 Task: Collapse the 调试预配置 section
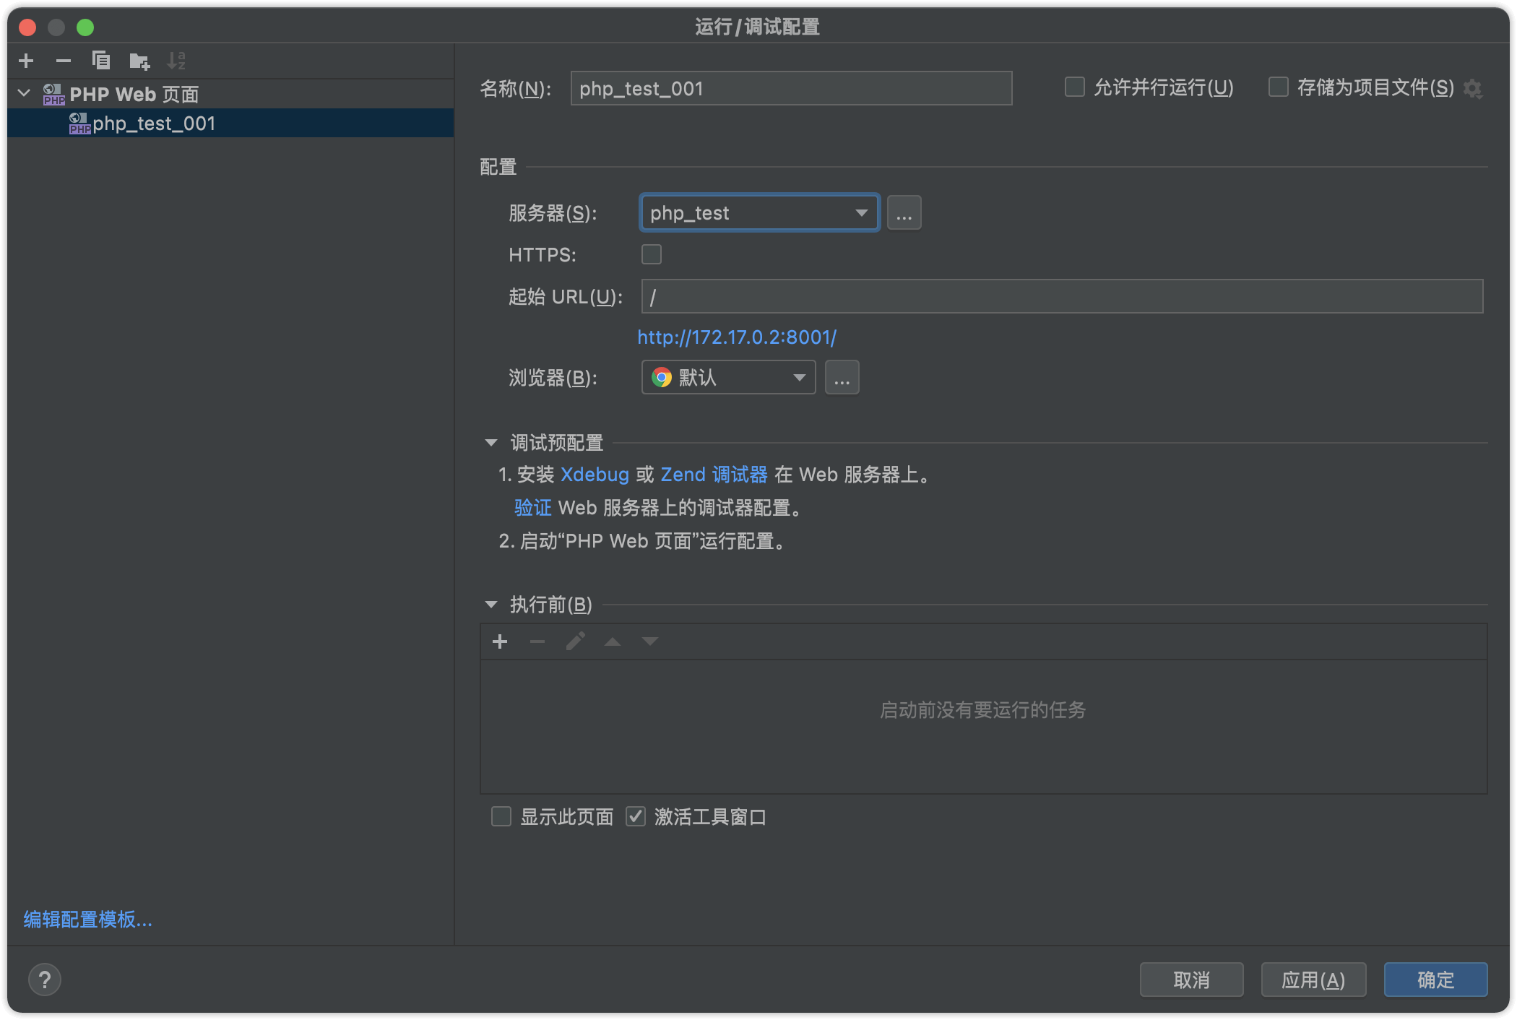coord(491,442)
